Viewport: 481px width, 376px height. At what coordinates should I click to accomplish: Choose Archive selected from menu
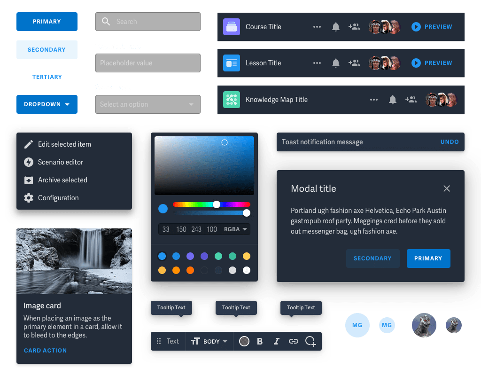coord(74,180)
